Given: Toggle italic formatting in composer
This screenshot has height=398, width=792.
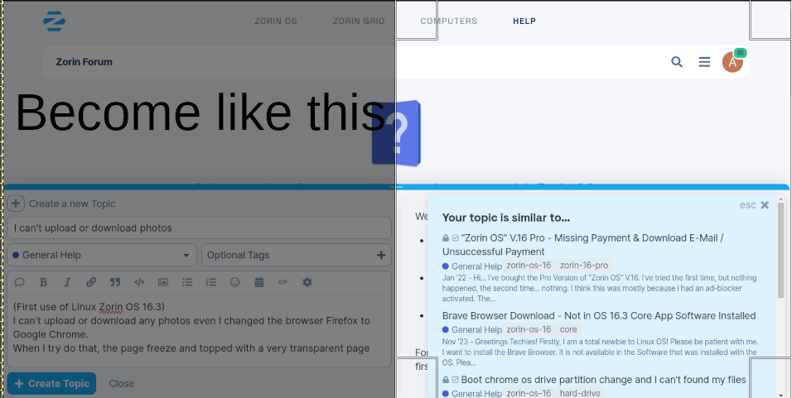Looking at the screenshot, I should [x=67, y=282].
